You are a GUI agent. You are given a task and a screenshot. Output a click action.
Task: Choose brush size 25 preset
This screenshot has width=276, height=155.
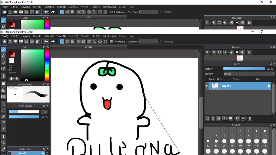coord(232,143)
